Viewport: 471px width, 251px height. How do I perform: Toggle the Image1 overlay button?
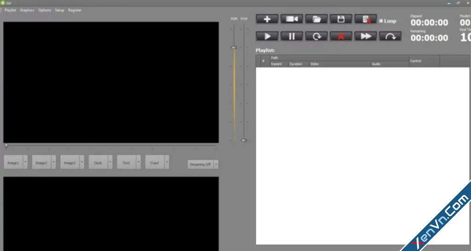coord(13,162)
